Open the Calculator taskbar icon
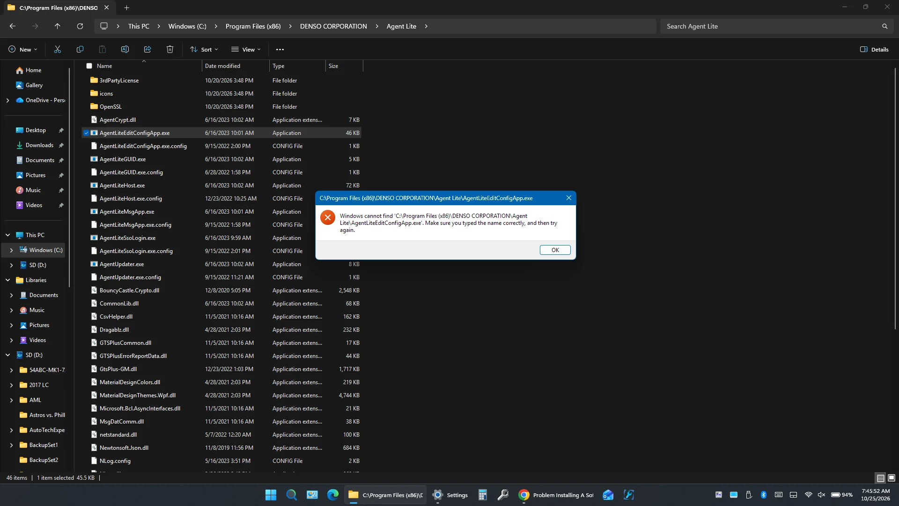The image size is (899, 506). 483,495
